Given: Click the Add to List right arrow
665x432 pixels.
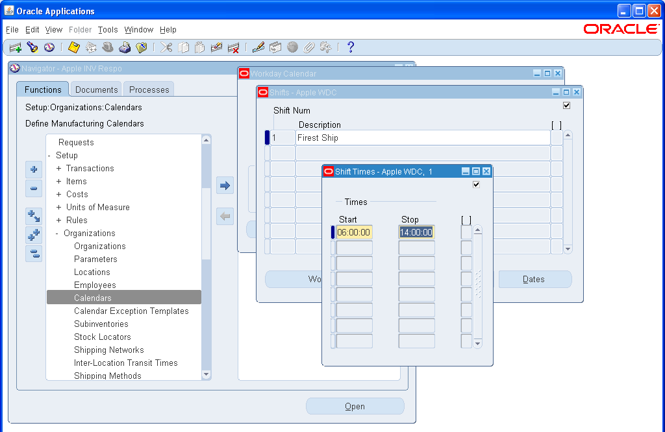Looking at the screenshot, I should [x=225, y=186].
